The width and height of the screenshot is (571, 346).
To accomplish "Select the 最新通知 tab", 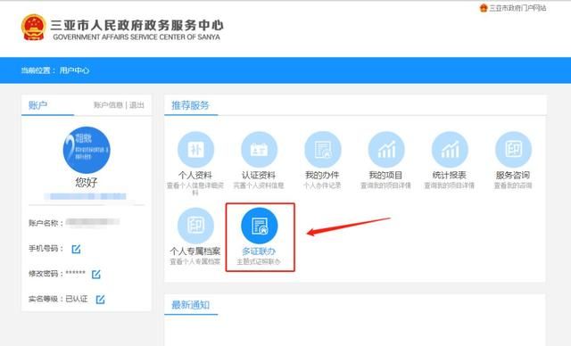I will pyautogui.click(x=190, y=305).
